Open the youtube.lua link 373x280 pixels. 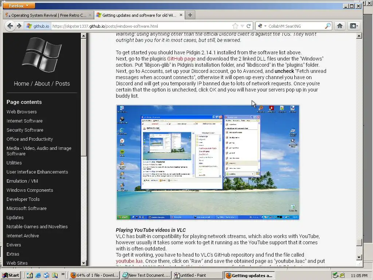click(129, 261)
